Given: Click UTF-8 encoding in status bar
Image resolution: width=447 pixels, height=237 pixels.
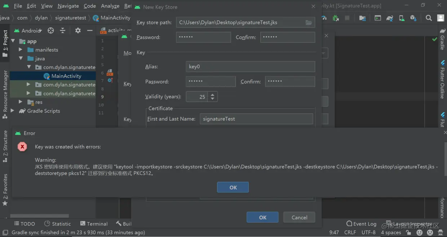Looking at the screenshot, I should click(368, 233).
